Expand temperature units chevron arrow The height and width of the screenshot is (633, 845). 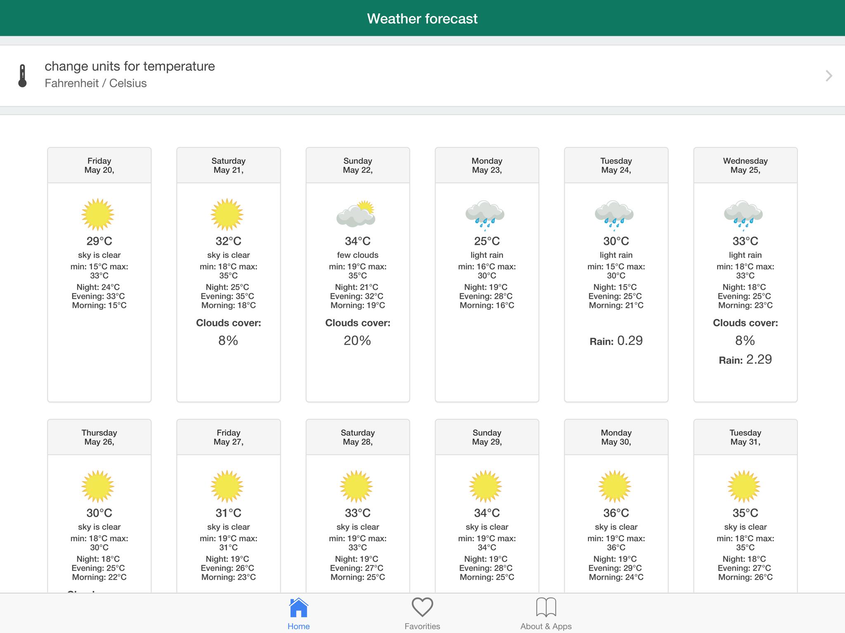828,76
